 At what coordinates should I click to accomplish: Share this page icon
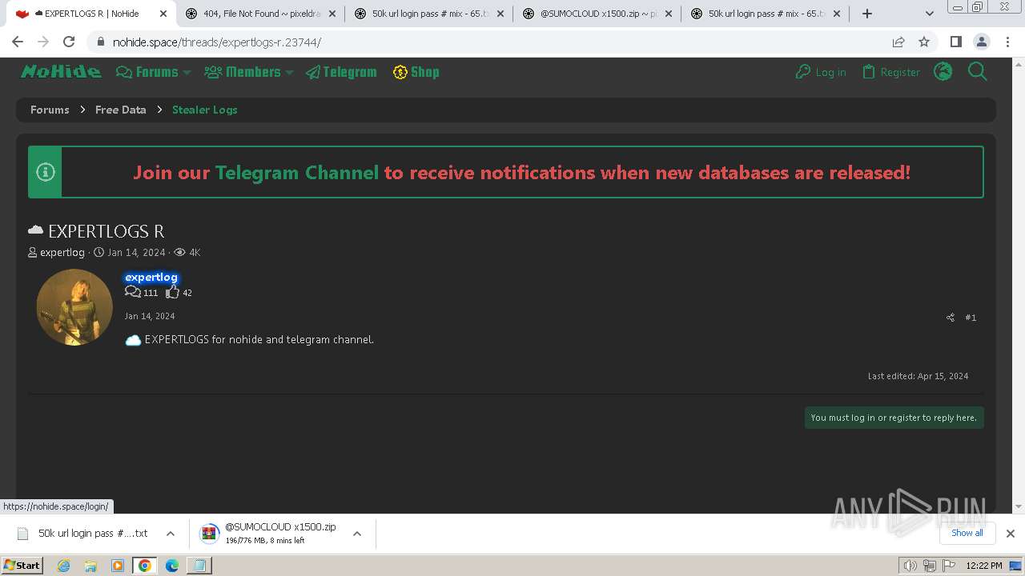pyautogui.click(x=898, y=42)
